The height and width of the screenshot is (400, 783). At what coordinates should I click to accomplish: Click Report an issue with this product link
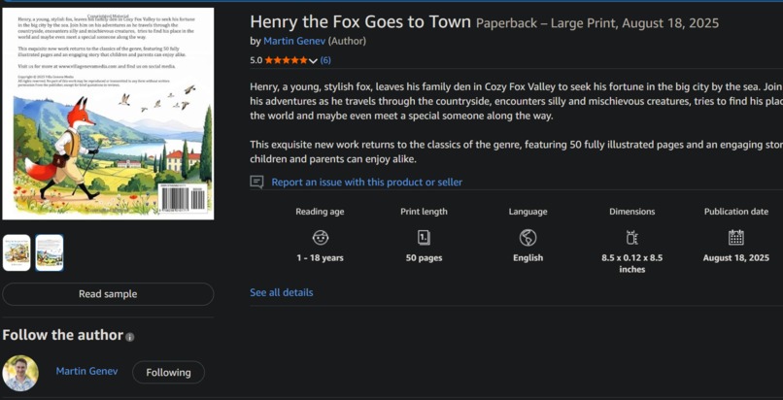tap(366, 183)
